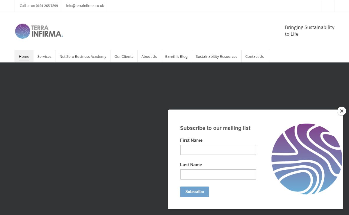Viewport: 349px width, 215px height.
Task: Click into the Last Name field
Action: (x=218, y=174)
